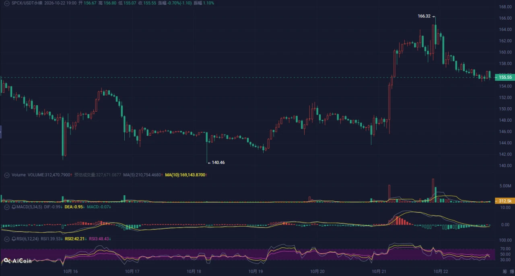Click the MACD(5,34,5) indicator name
Image resolution: width=515 pixels, height=276 pixels.
point(29,207)
